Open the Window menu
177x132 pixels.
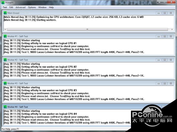[42, 7]
